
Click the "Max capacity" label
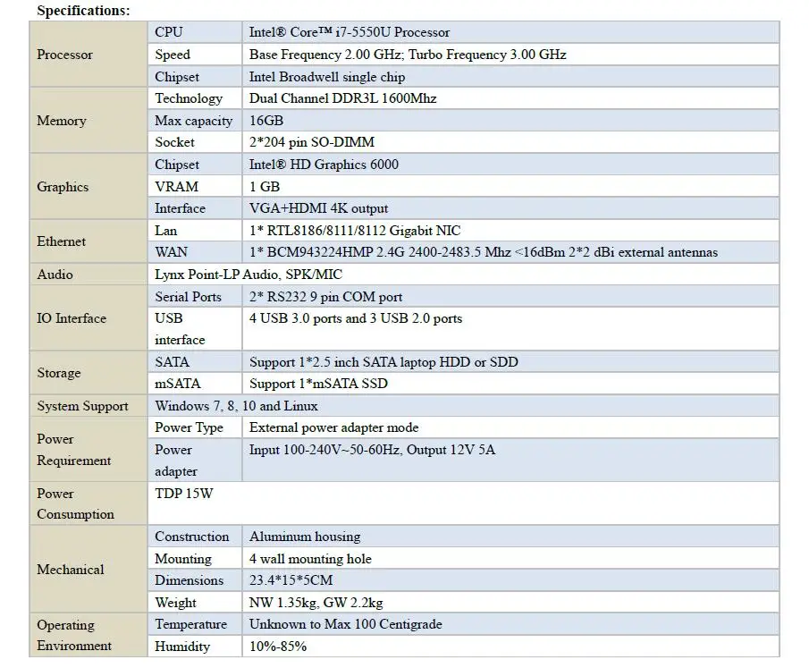(193, 121)
